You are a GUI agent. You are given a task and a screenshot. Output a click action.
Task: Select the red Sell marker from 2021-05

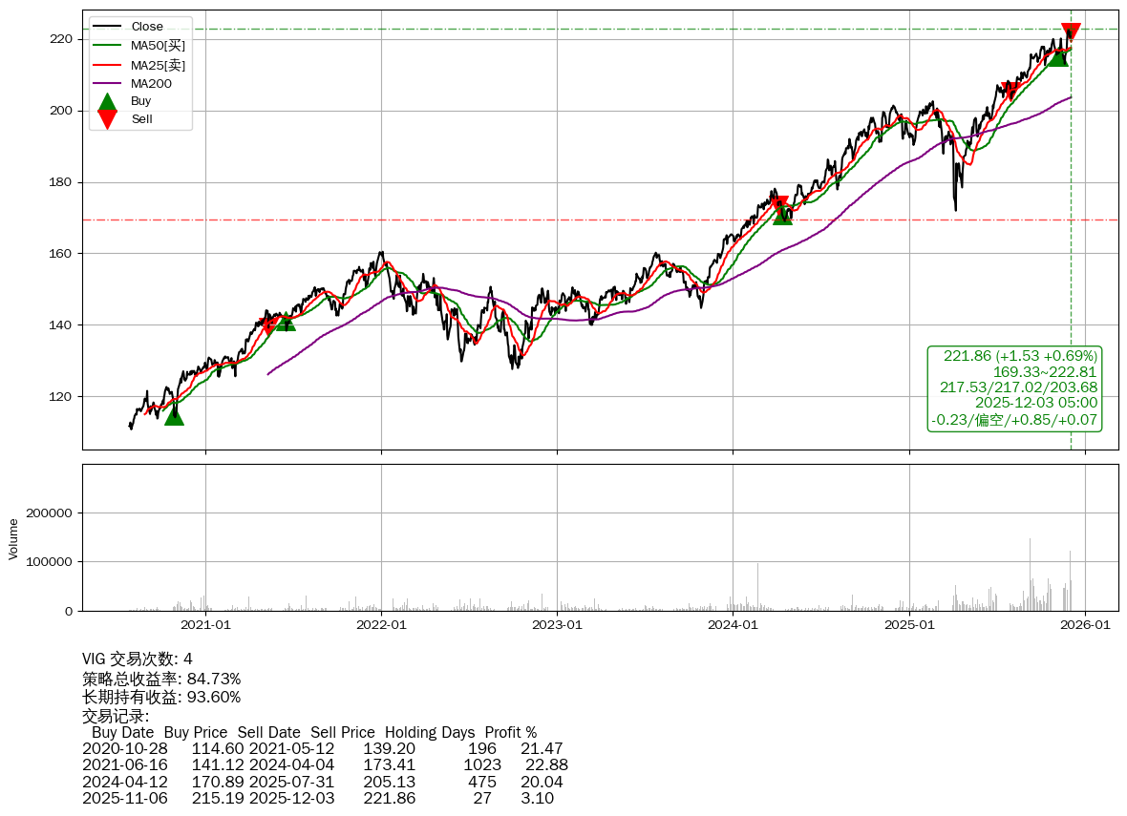(268, 326)
